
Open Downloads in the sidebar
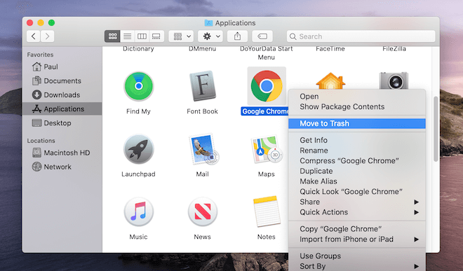62,95
